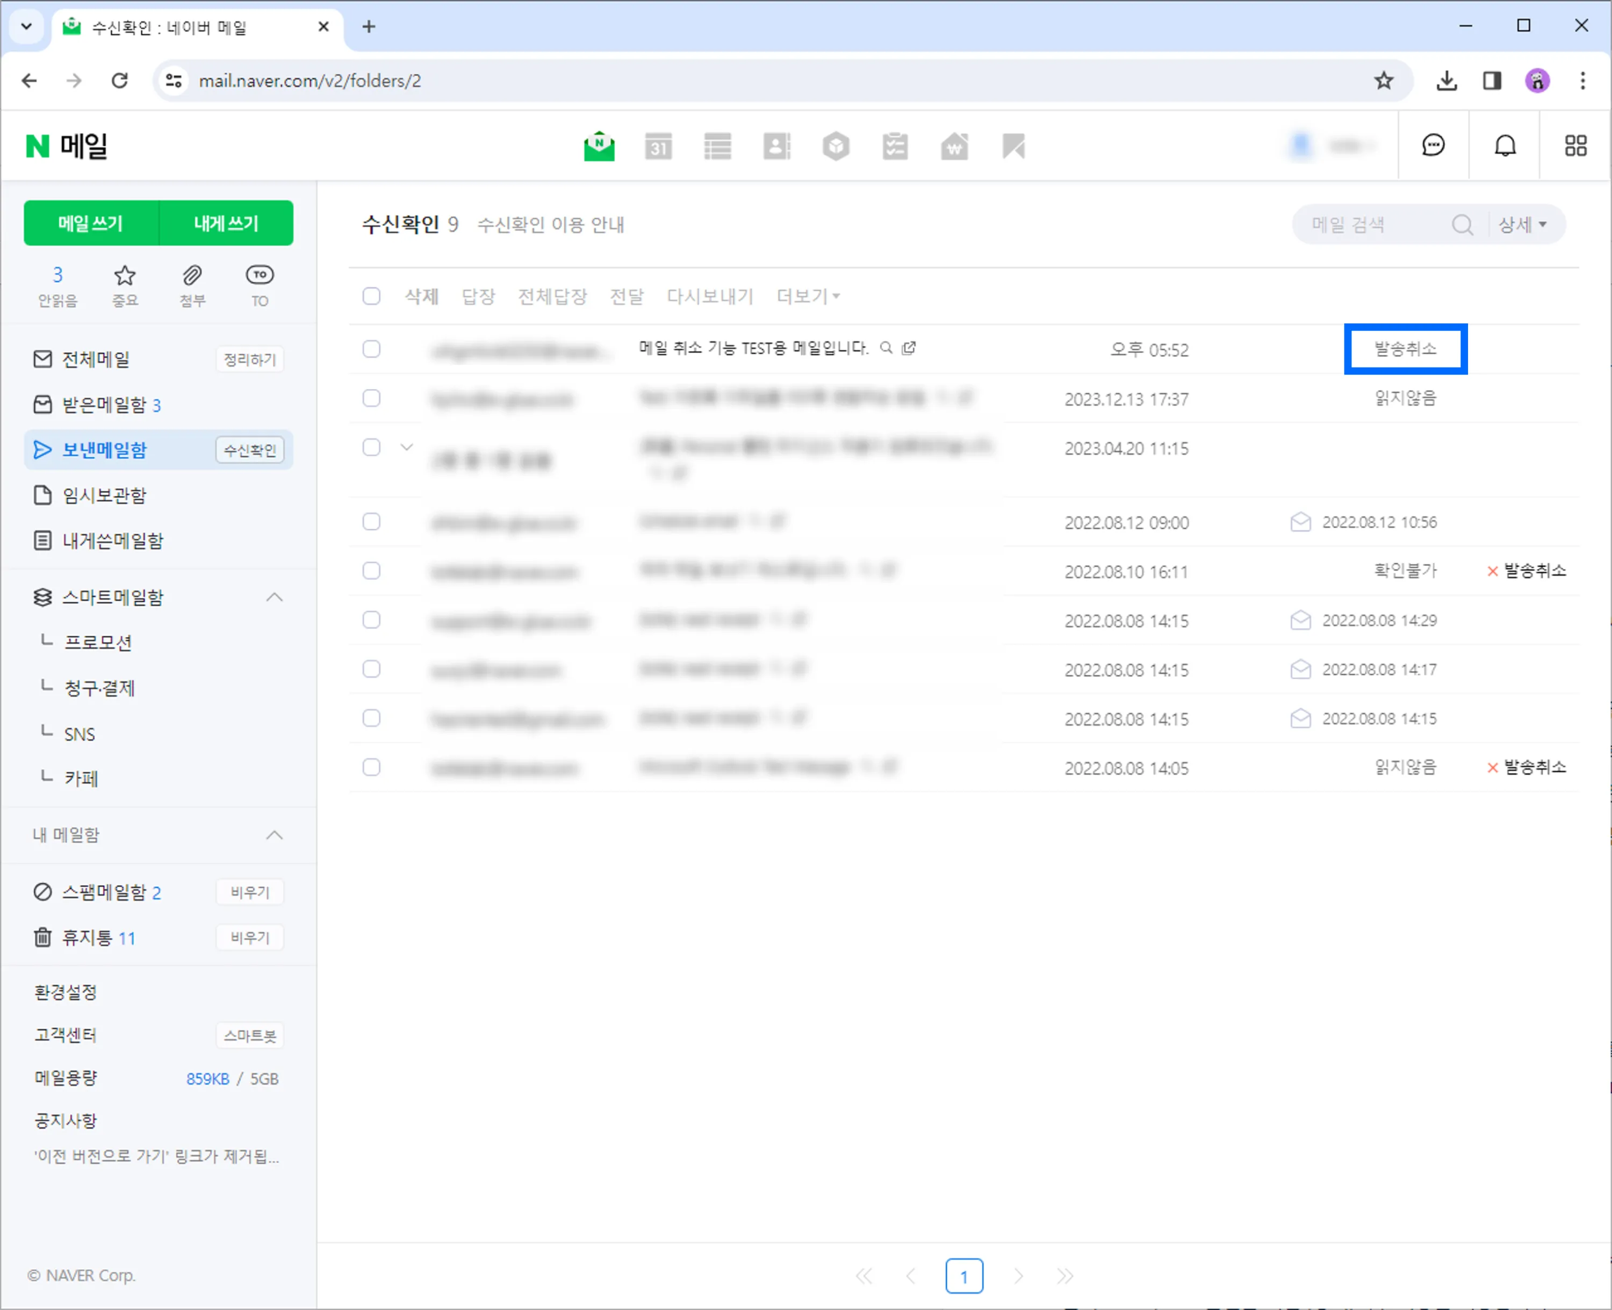Open the notifications bell icon
This screenshot has height=1310, width=1612.
(1504, 145)
